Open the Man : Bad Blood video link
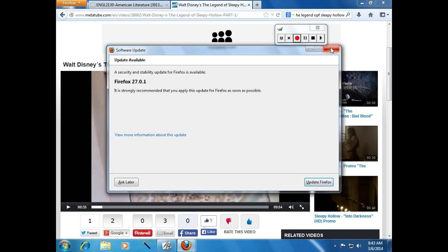 point(357,116)
